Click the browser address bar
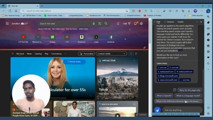Screen dimensions: 213x120 click(x=75, y=11)
